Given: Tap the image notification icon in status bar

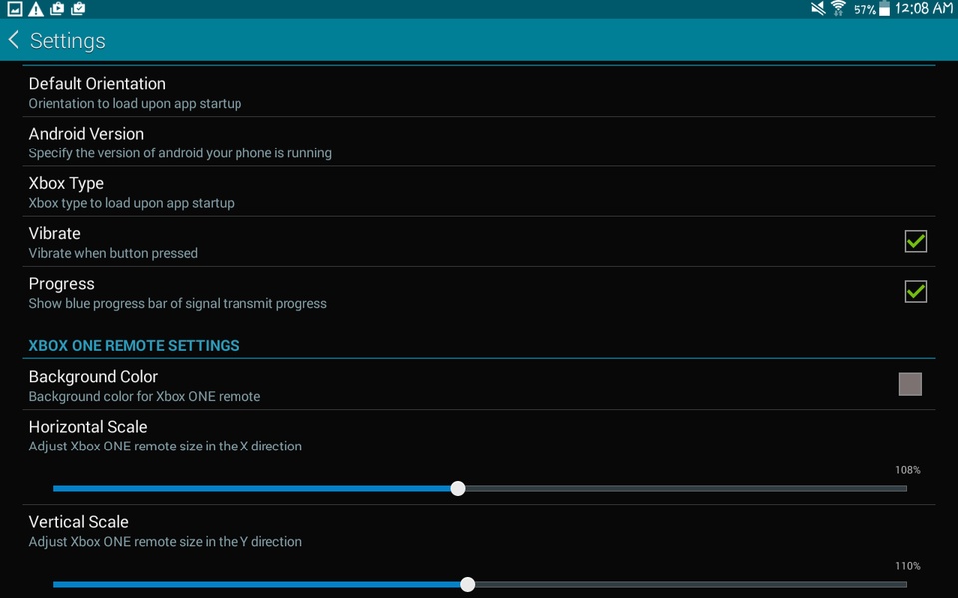Looking at the screenshot, I should [x=15, y=9].
